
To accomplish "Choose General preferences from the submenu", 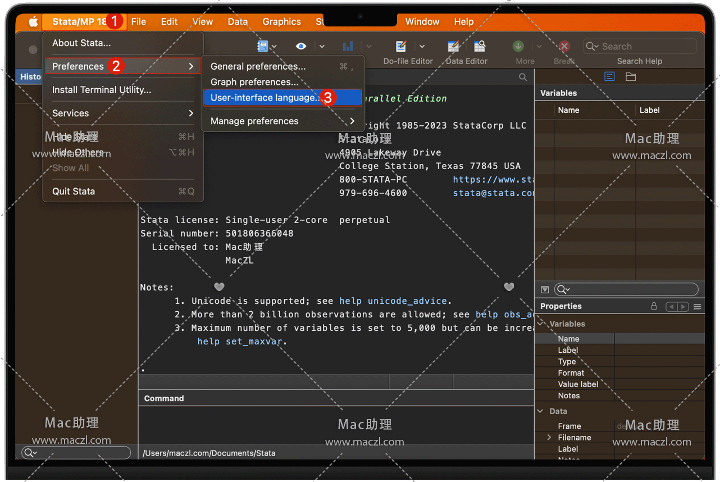I will [x=258, y=66].
